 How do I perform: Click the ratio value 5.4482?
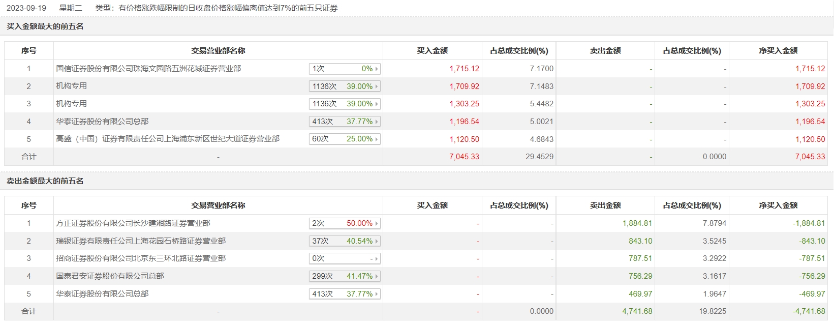click(x=542, y=104)
